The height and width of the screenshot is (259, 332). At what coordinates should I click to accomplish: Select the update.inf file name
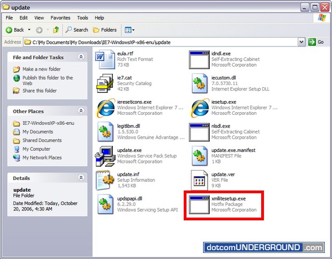(128, 175)
